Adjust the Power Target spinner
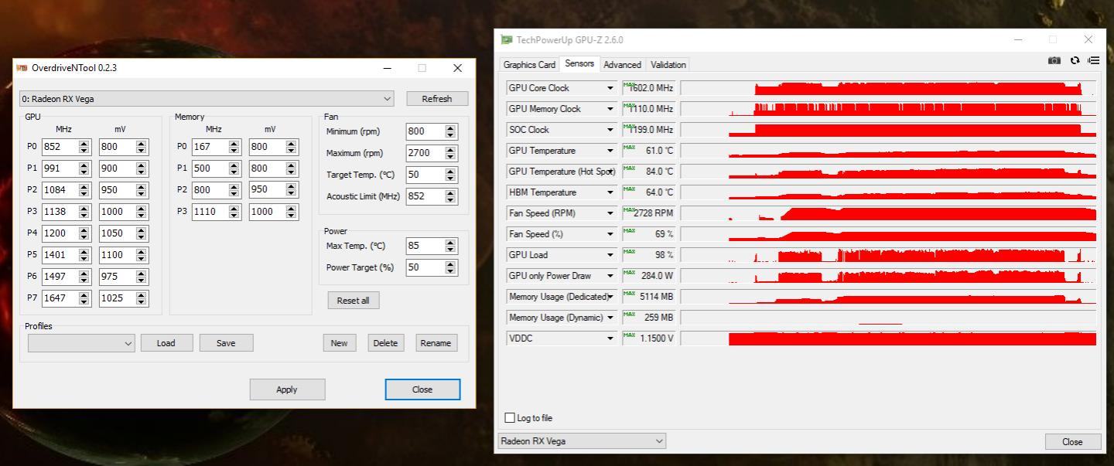The width and height of the screenshot is (1114, 466). pos(451,267)
